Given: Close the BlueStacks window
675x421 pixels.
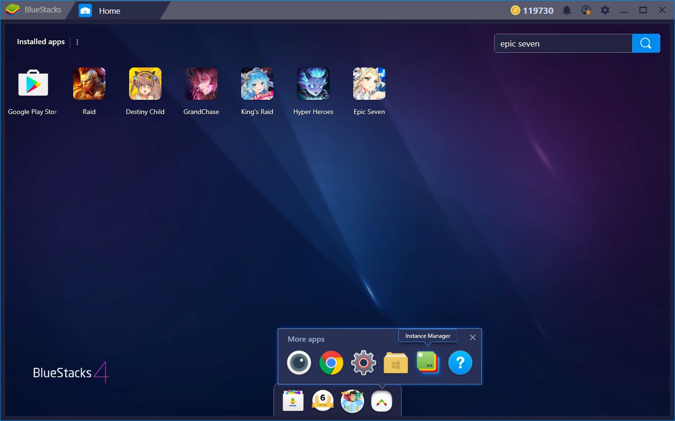Looking at the screenshot, I should point(662,10).
